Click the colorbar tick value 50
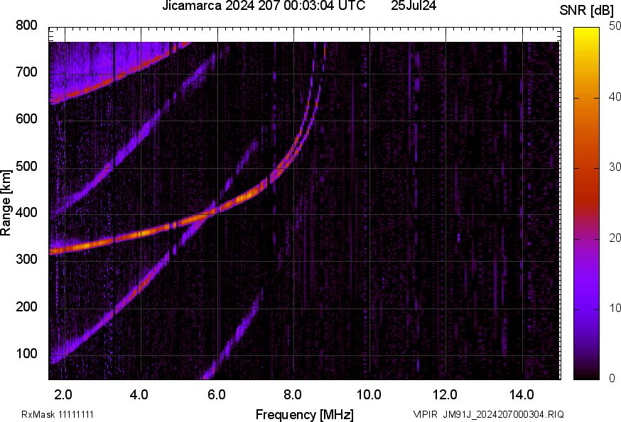 (x=615, y=26)
